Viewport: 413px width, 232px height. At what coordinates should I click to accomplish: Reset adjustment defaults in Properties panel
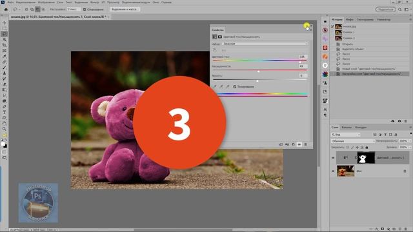293,144
